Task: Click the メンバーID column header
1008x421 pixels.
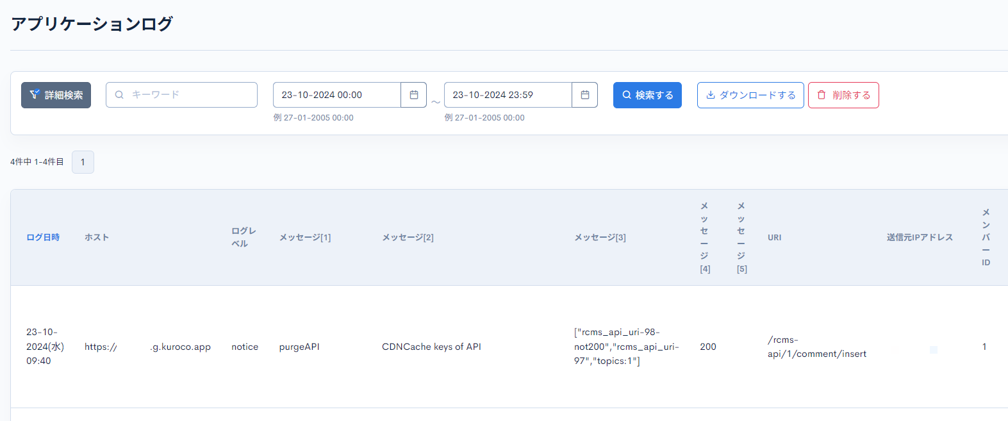Action: (x=986, y=237)
